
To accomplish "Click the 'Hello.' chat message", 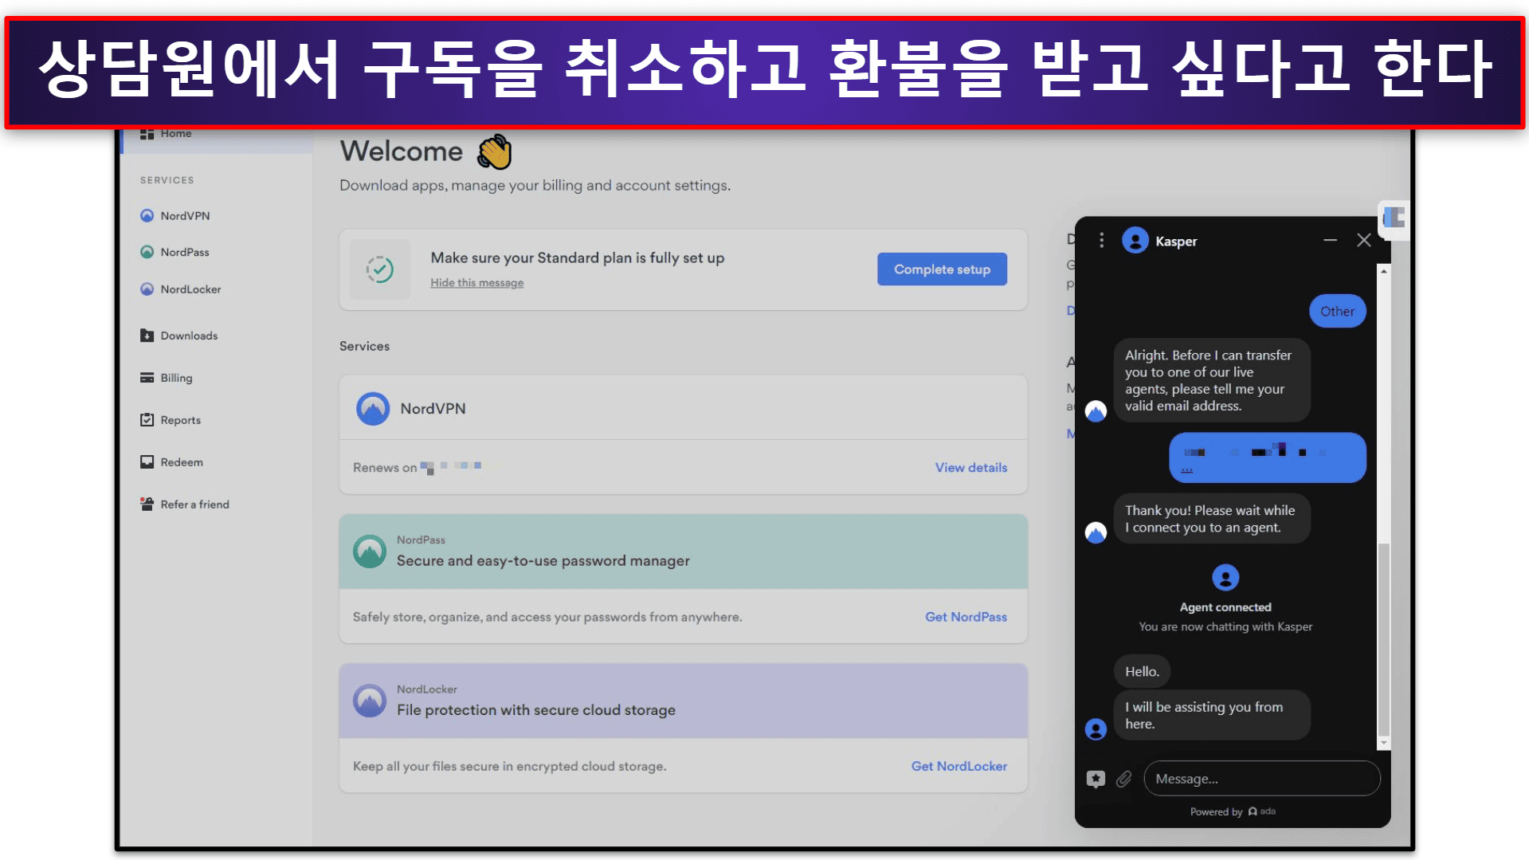I will pos(1142,672).
